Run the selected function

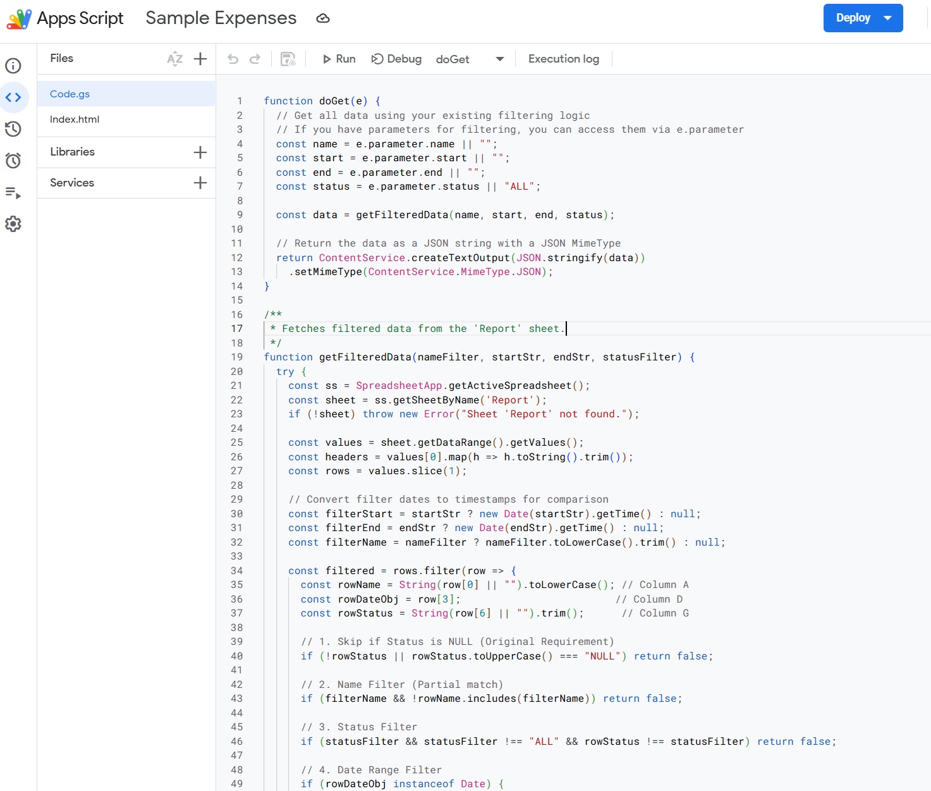(x=339, y=59)
